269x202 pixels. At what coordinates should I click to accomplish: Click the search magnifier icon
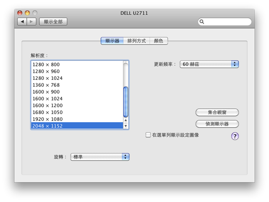click(x=202, y=22)
